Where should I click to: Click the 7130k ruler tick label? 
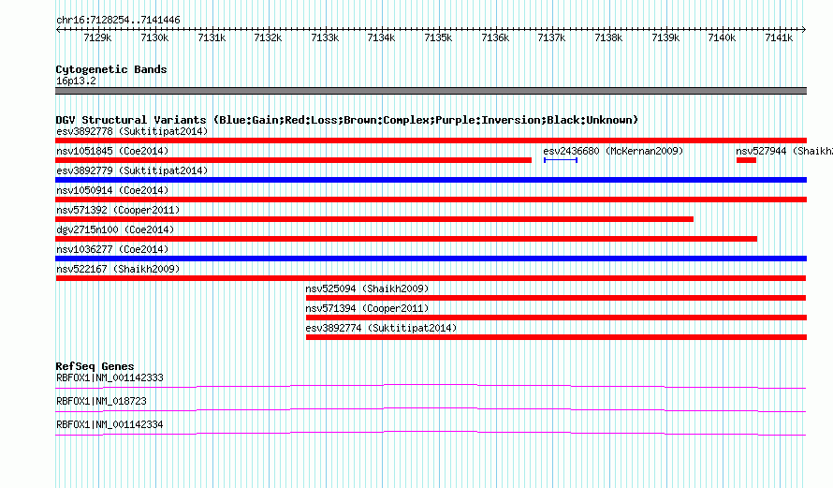pyautogui.click(x=154, y=37)
